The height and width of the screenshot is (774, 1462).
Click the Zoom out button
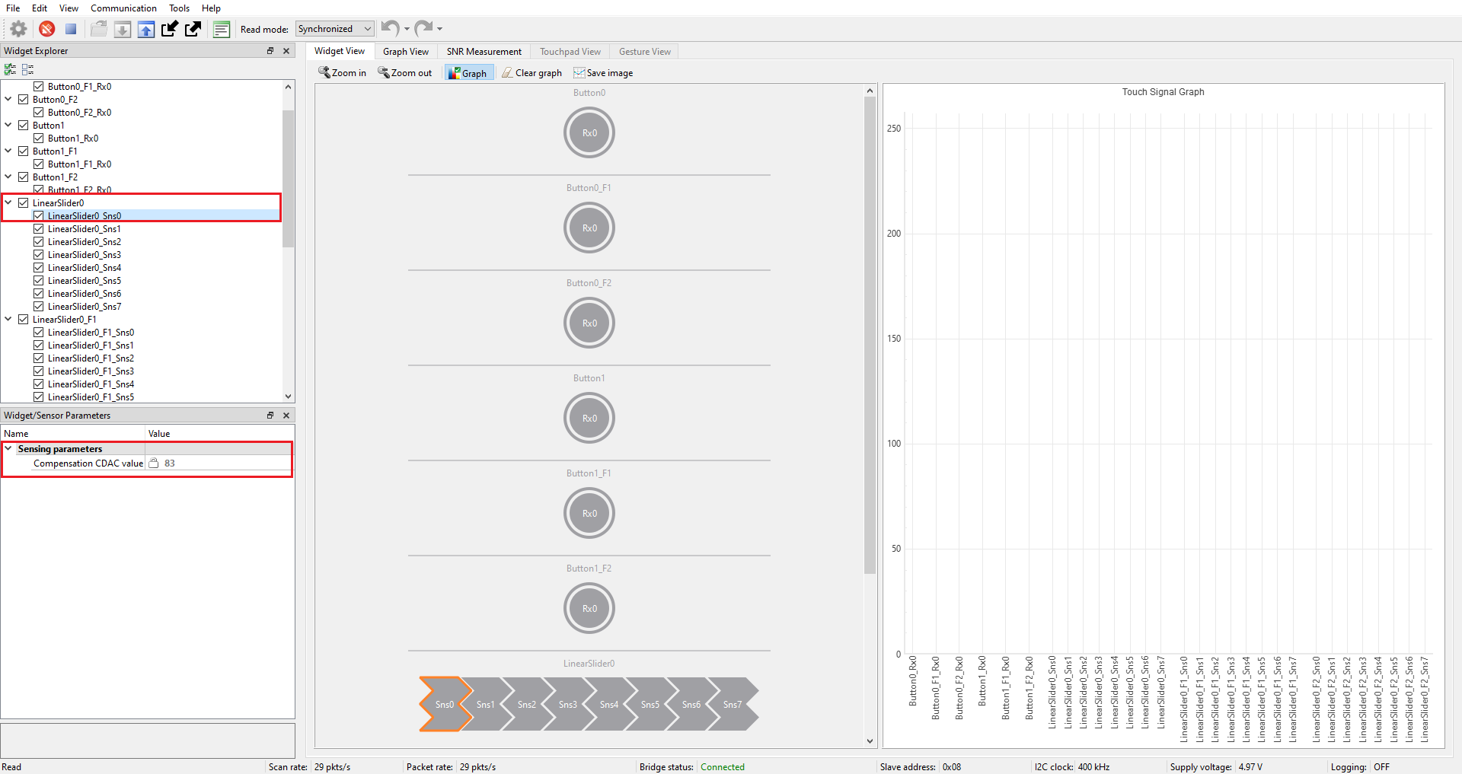coord(405,73)
